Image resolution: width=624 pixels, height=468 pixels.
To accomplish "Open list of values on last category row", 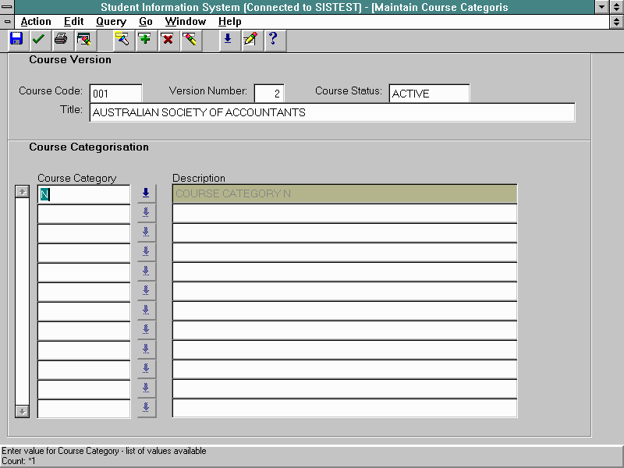I will (x=146, y=407).
